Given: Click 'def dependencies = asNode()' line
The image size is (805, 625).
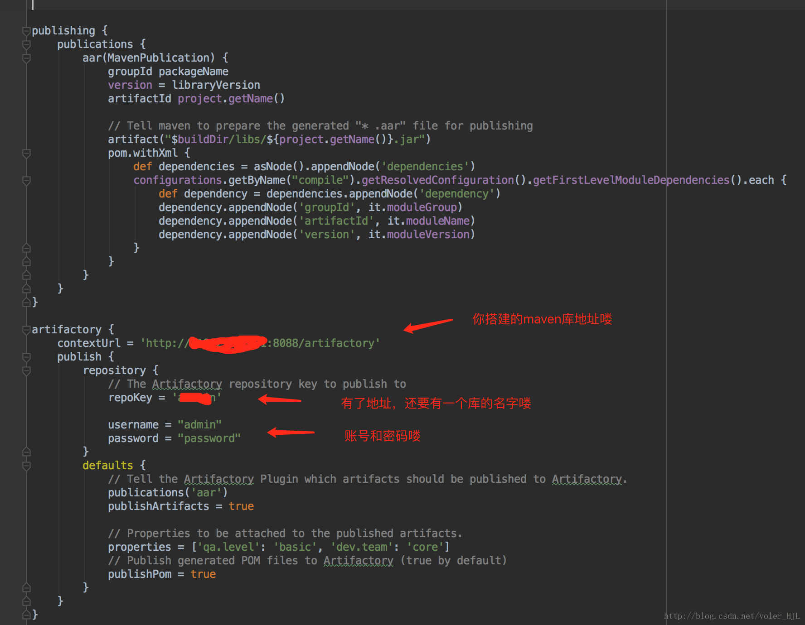Looking at the screenshot, I should point(304,167).
